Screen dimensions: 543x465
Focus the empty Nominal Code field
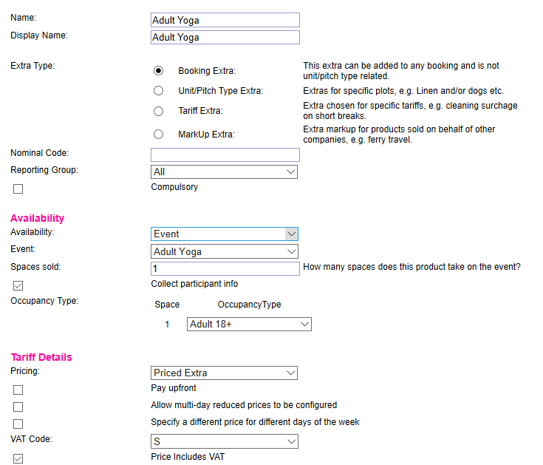tap(225, 155)
